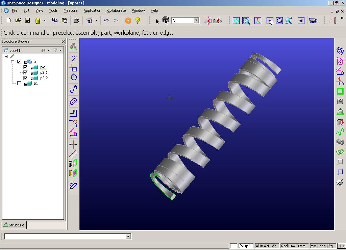Switch to the Structure tab
Screen dimensions: 346x250
pyautogui.click(x=14, y=225)
